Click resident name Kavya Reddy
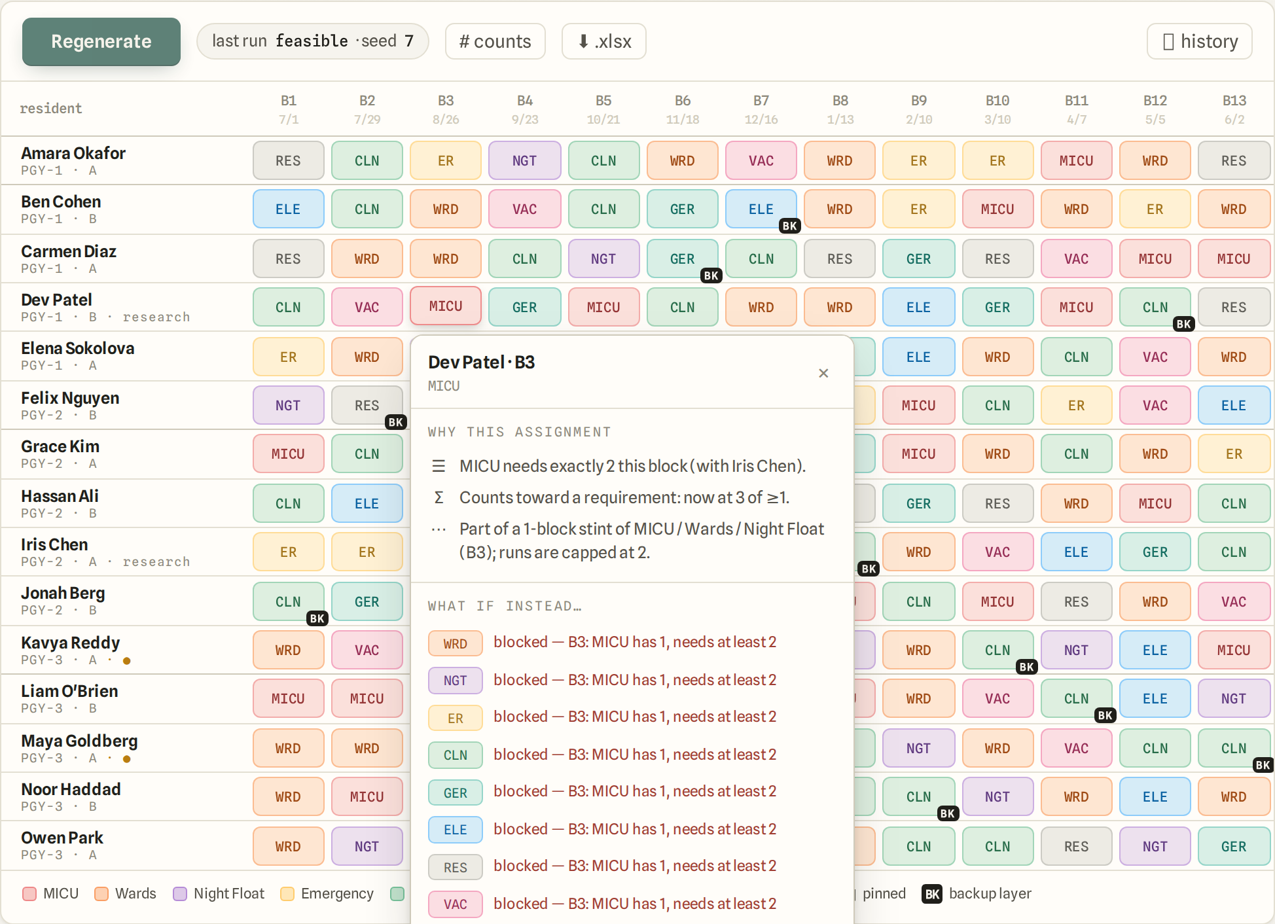The width and height of the screenshot is (1275, 924). [70, 643]
